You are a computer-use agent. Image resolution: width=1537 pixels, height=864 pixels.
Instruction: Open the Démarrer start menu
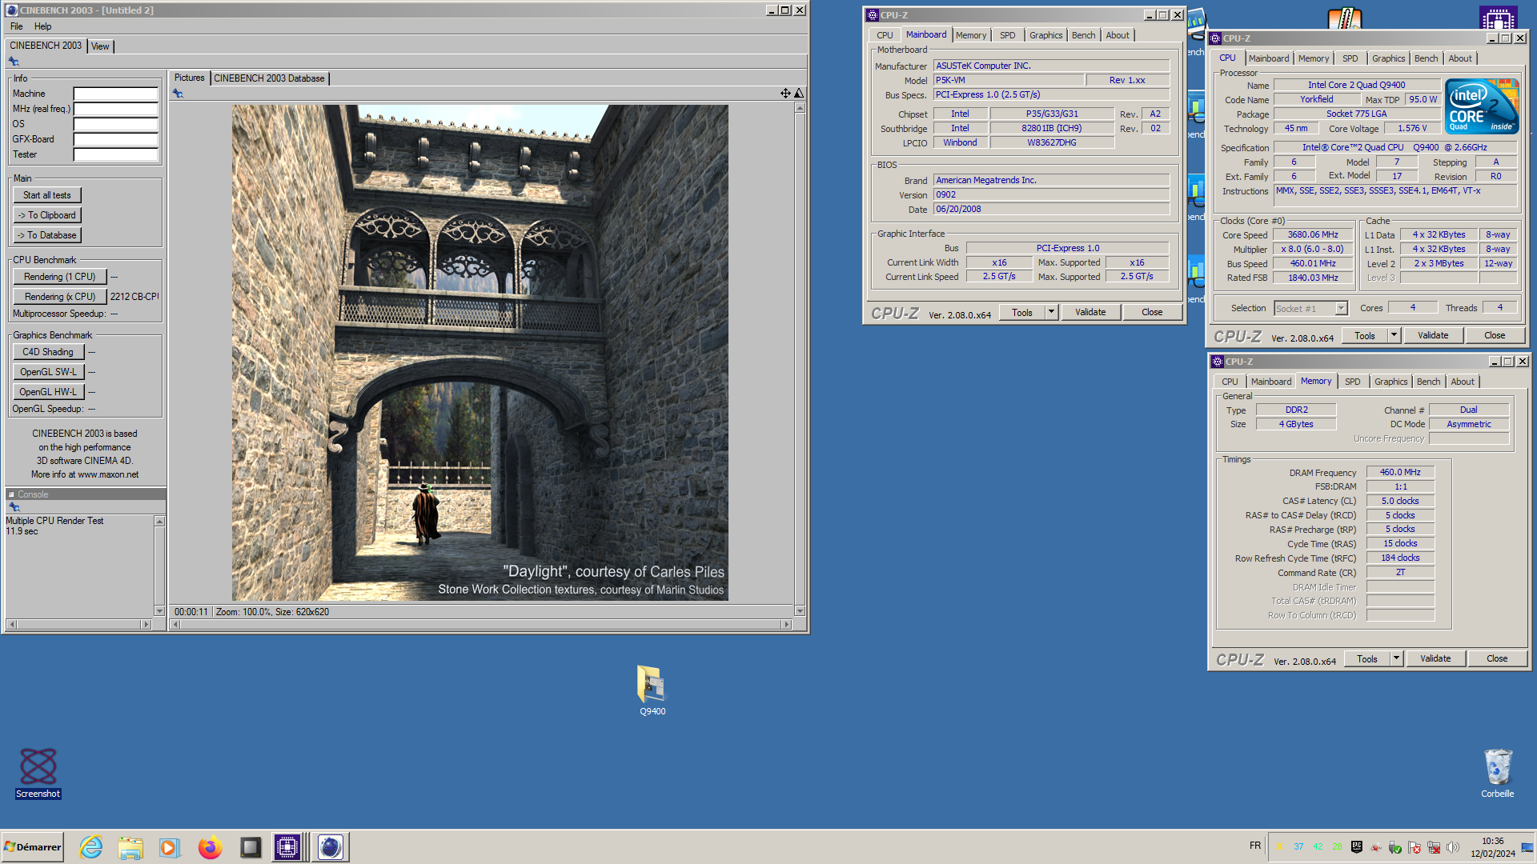click(33, 847)
